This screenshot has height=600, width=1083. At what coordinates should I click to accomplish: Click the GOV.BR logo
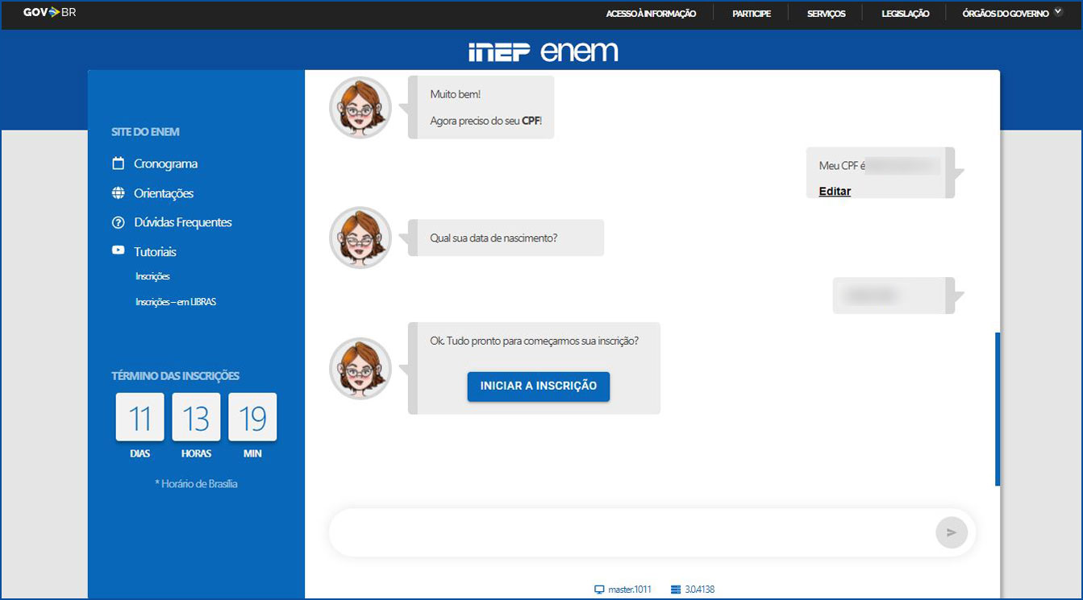(x=49, y=13)
